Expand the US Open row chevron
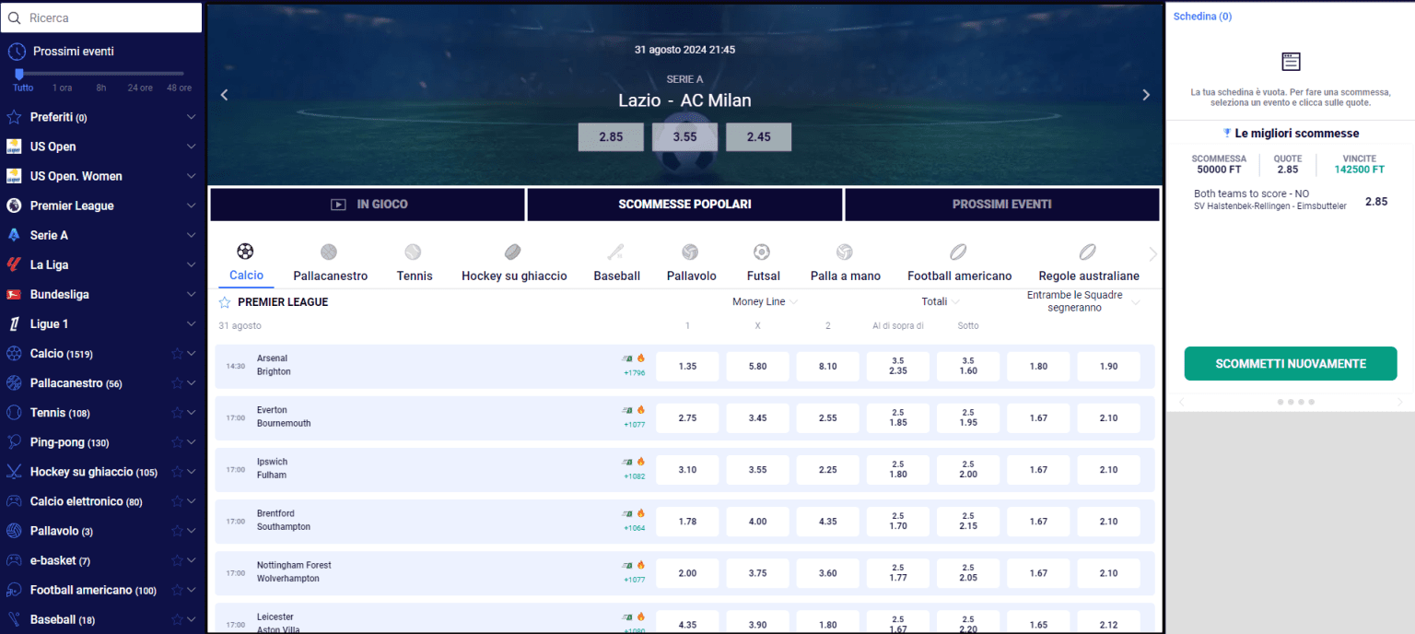 pyautogui.click(x=192, y=147)
